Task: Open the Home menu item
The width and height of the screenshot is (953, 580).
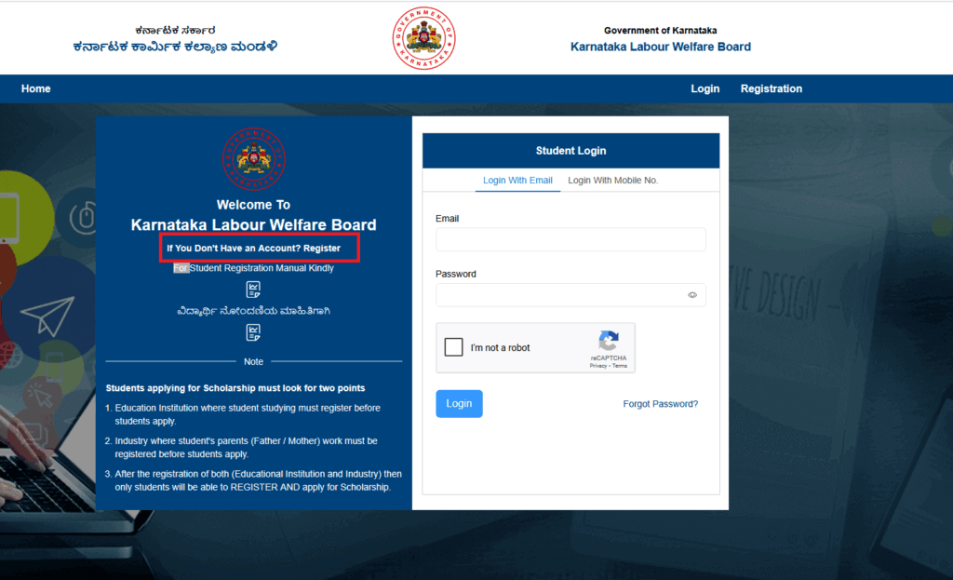Action: click(35, 88)
